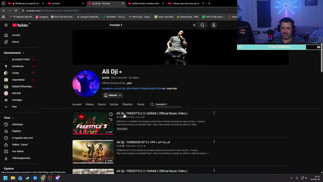The image size is (323, 182).
Task: Go to the YouTube home logo
Action: (20, 25)
